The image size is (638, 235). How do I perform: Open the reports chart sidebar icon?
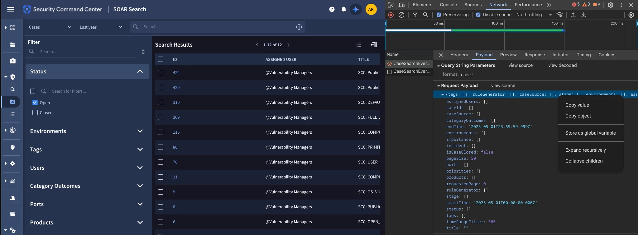pyautogui.click(x=13, y=181)
